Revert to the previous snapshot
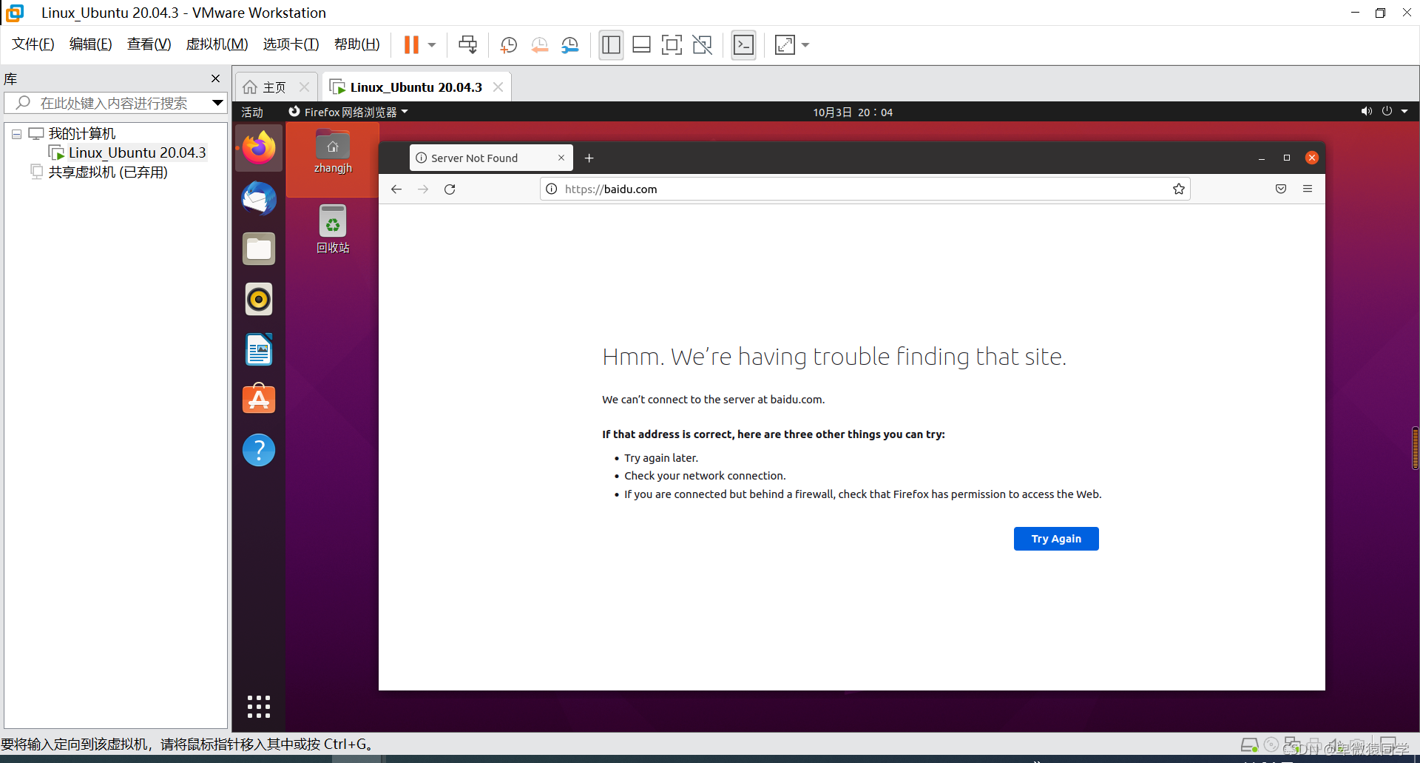The width and height of the screenshot is (1420, 763). (540, 45)
